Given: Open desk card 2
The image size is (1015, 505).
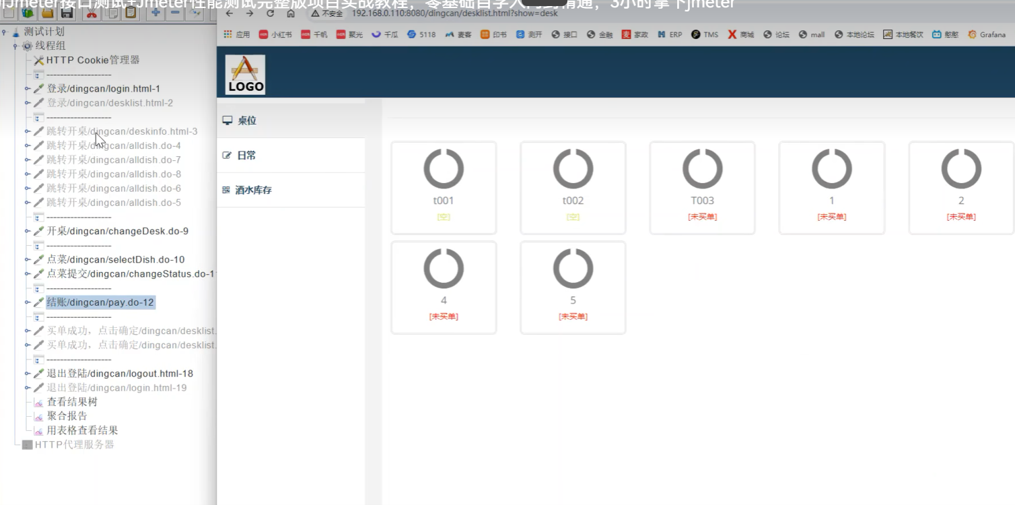Looking at the screenshot, I should [x=961, y=188].
